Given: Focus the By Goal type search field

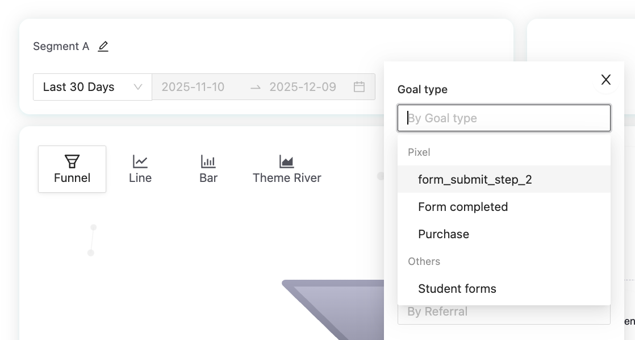Looking at the screenshot, I should [504, 118].
